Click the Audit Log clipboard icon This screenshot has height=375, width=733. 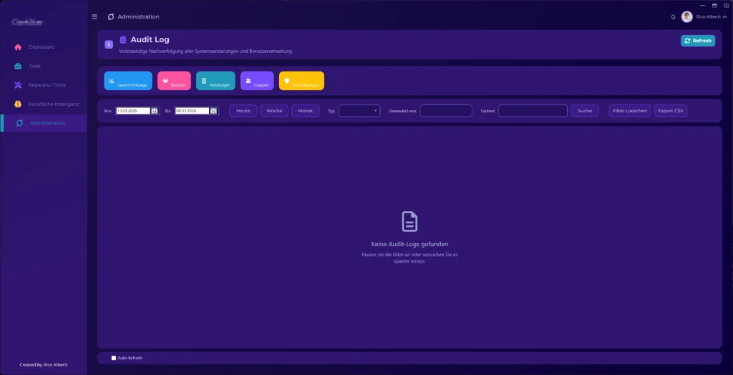(123, 40)
